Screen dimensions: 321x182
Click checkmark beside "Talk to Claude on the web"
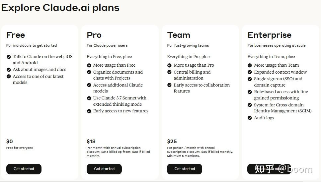point(9,57)
